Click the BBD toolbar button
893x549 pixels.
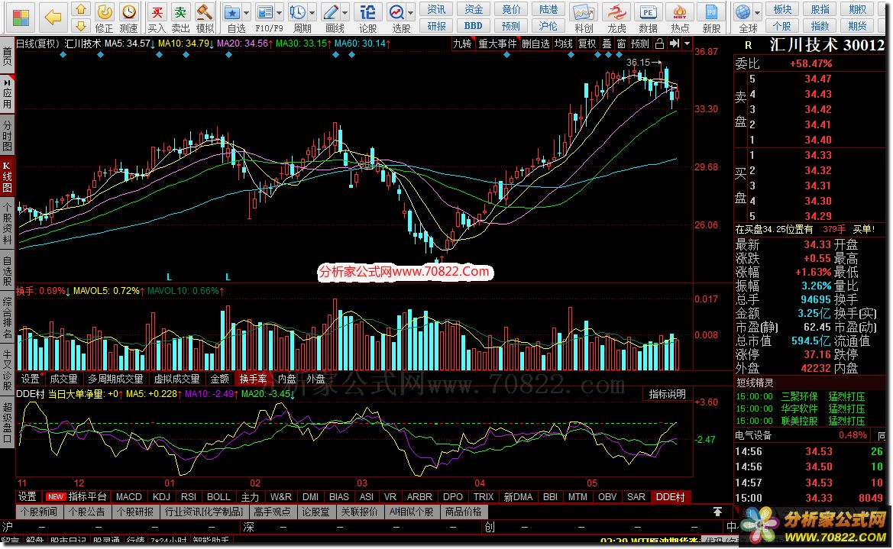point(474,26)
